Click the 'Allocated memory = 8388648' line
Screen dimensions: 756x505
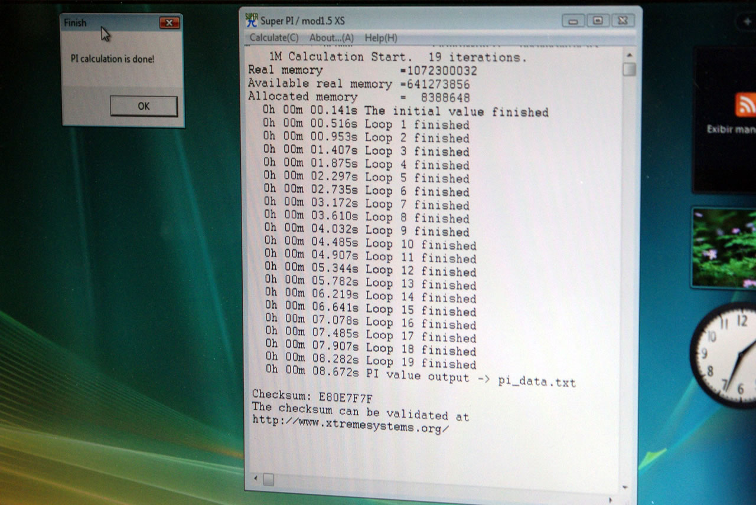359,97
